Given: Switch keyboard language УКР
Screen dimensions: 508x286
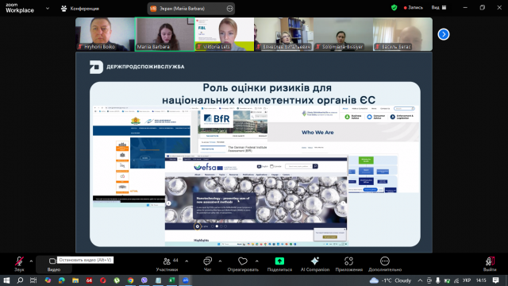Looking at the screenshot, I should [467, 280].
